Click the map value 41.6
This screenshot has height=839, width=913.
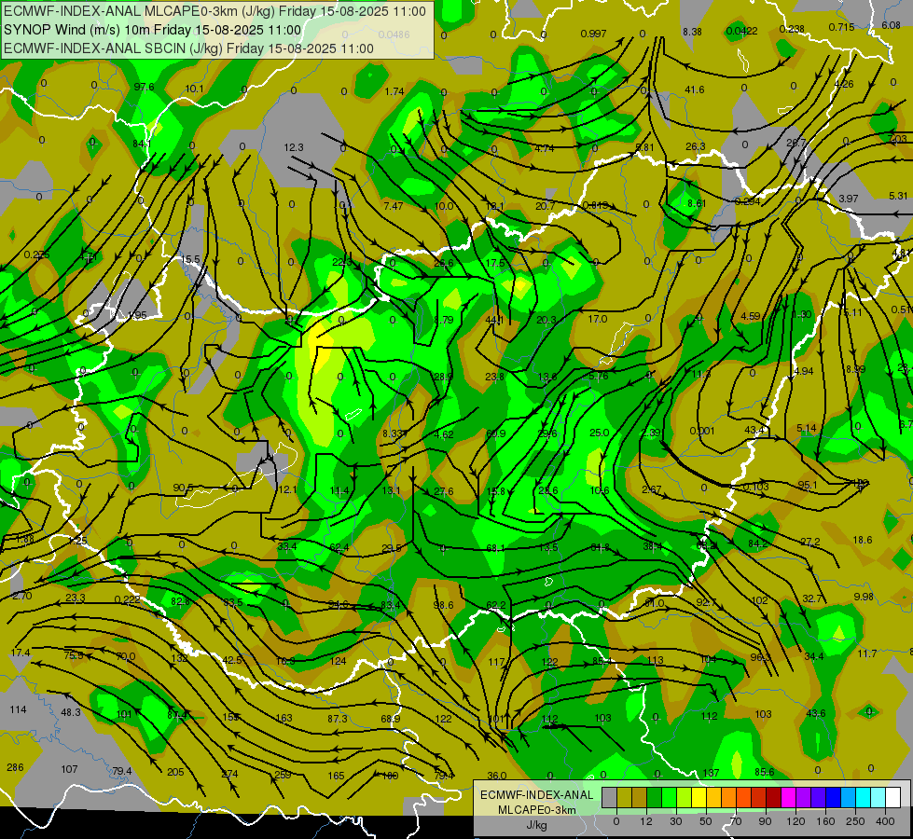694,89
